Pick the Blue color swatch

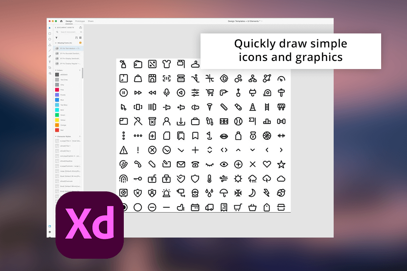click(x=57, y=100)
